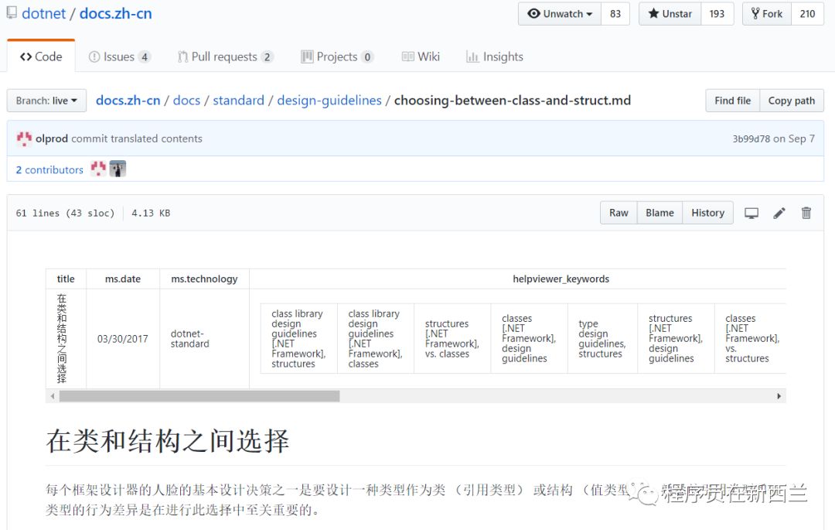Open the Blame view
This screenshot has width=835, height=530.
coord(659,213)
